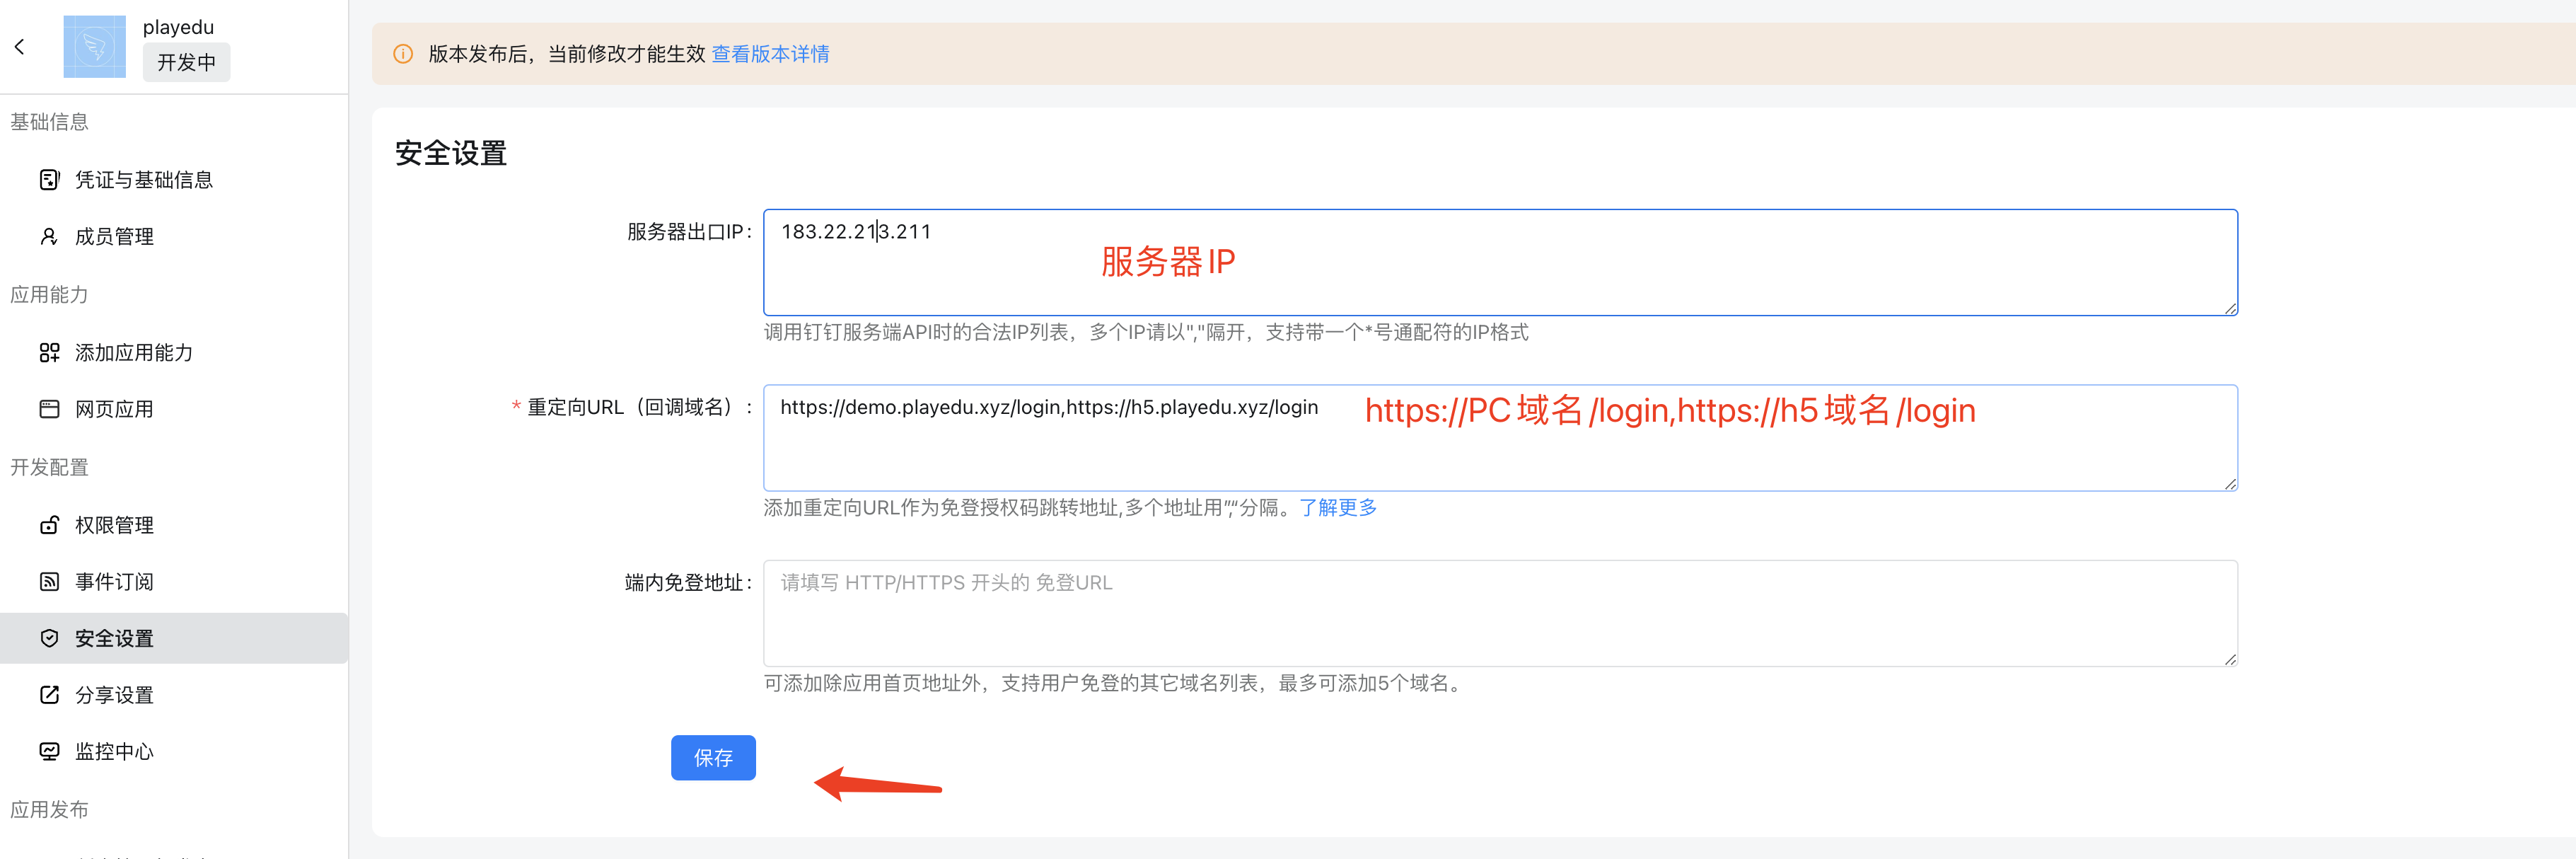2576x859 pixels.
Task: Click the 监控中心 monitor icon
Action: pos(49,752)
